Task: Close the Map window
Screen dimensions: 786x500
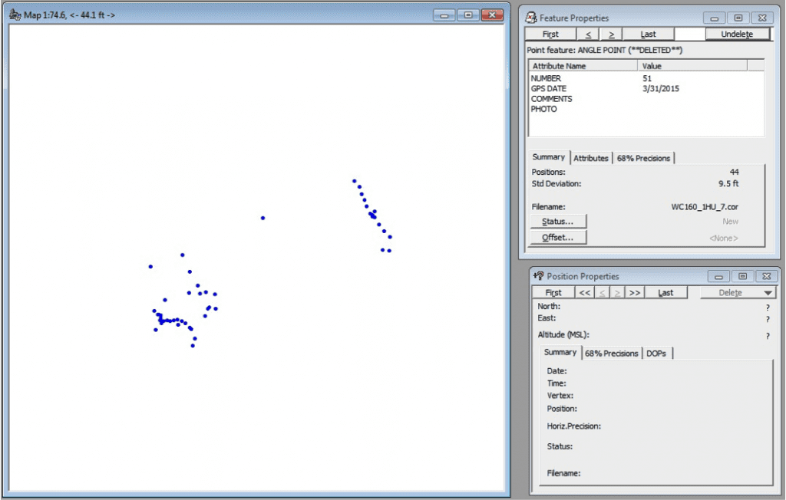Action: (x=492, y=15)
